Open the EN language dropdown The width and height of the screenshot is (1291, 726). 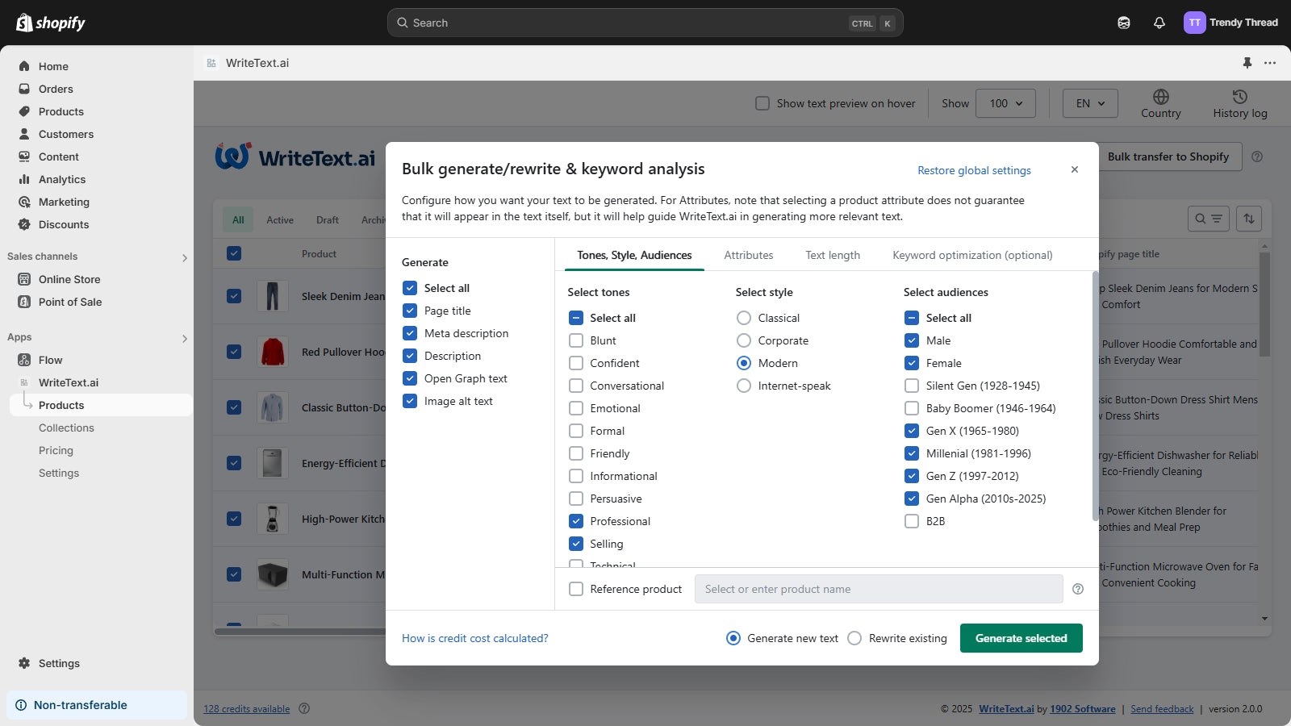(1089, 103)
